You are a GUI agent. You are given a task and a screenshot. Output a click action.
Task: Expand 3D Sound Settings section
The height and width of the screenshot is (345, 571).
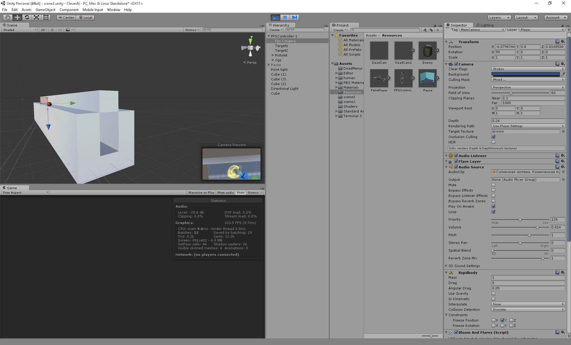[x=446, y=266]
